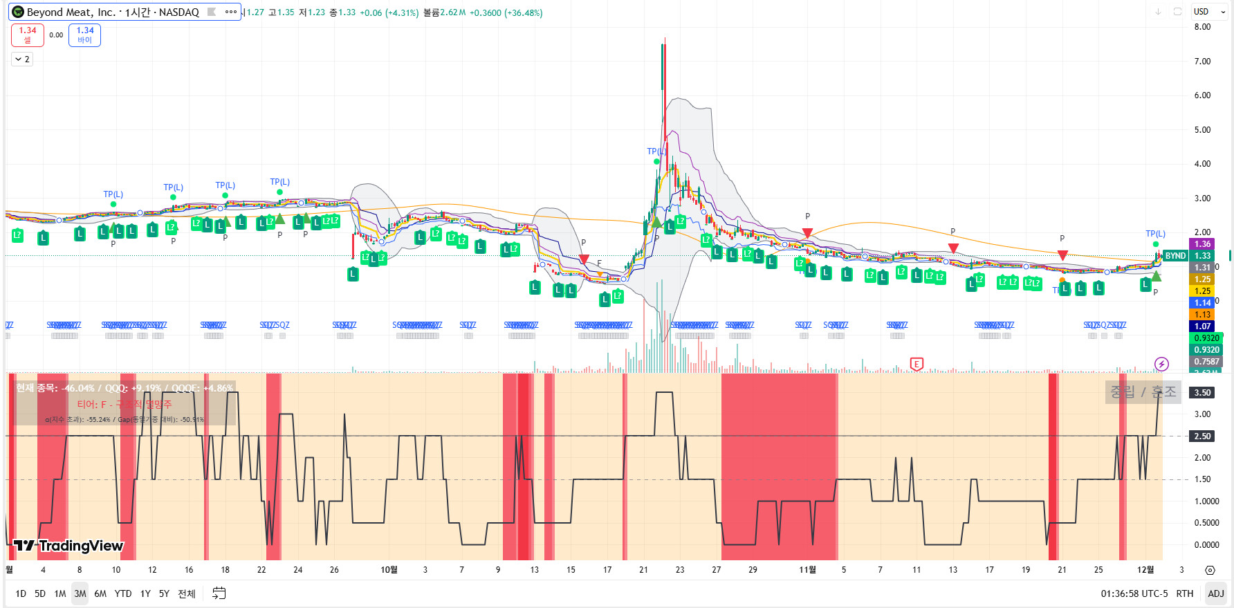This screenshot has width=1234, height=608.
Task: Open the timezone menu showing 01:36:58 UTC-5
Action: click(x=1134, y=593)
